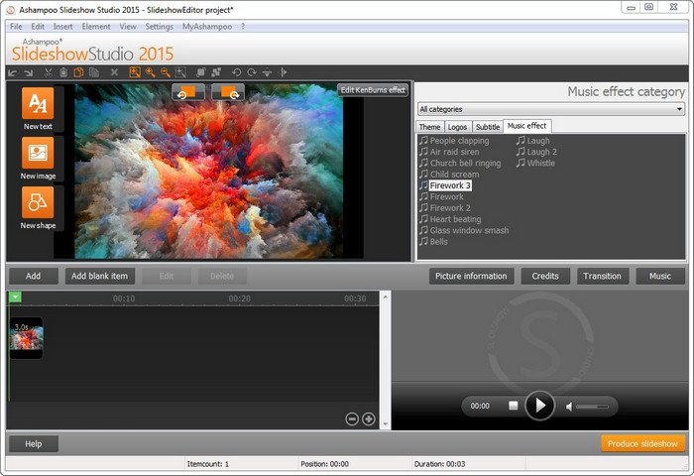Click the flip horizontal icon
The width and height of the screenshot is (694, 476).
click(284, 72)
